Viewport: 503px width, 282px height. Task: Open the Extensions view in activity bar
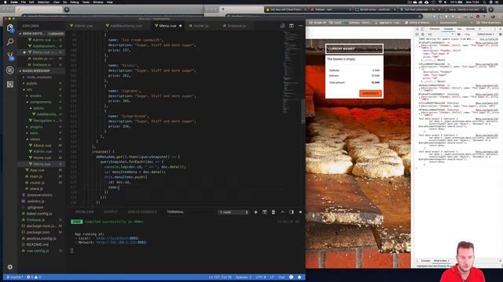pyautogui.click(x=10, y=84)
